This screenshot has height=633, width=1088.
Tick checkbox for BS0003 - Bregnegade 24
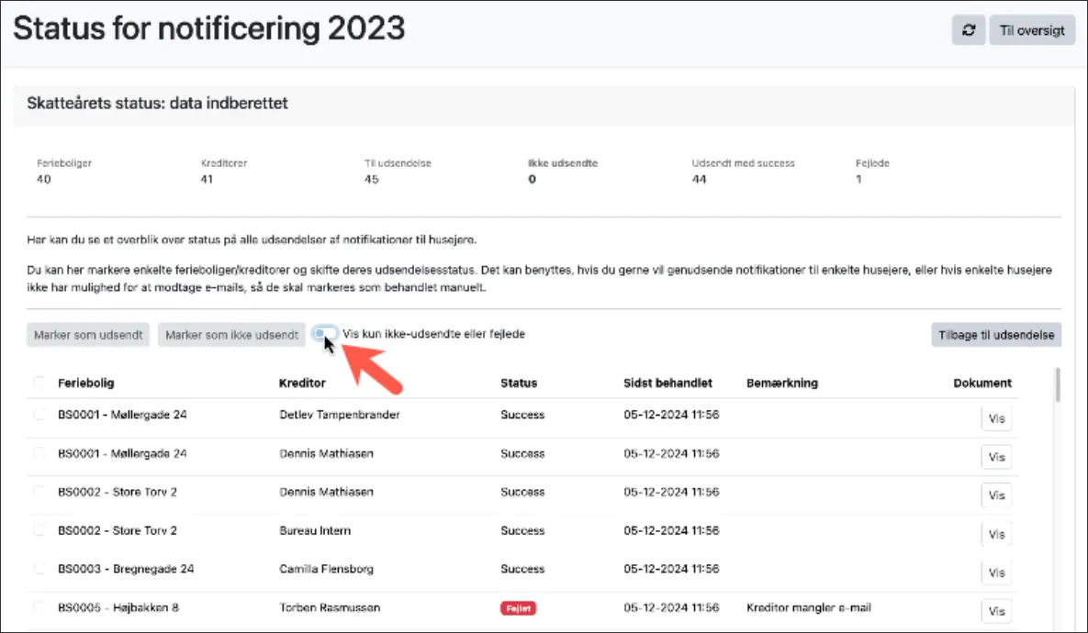tap(39, 569)
